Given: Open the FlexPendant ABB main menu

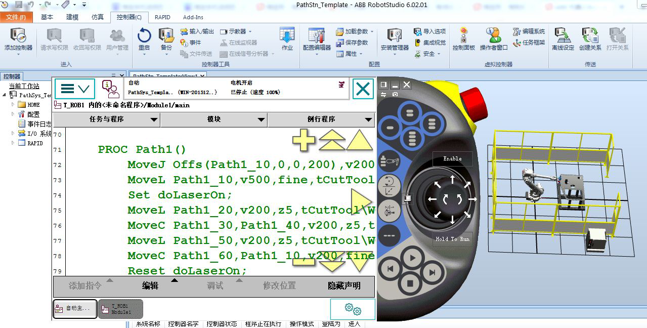Looking at the screenshot, I should (x=75, y=89).
